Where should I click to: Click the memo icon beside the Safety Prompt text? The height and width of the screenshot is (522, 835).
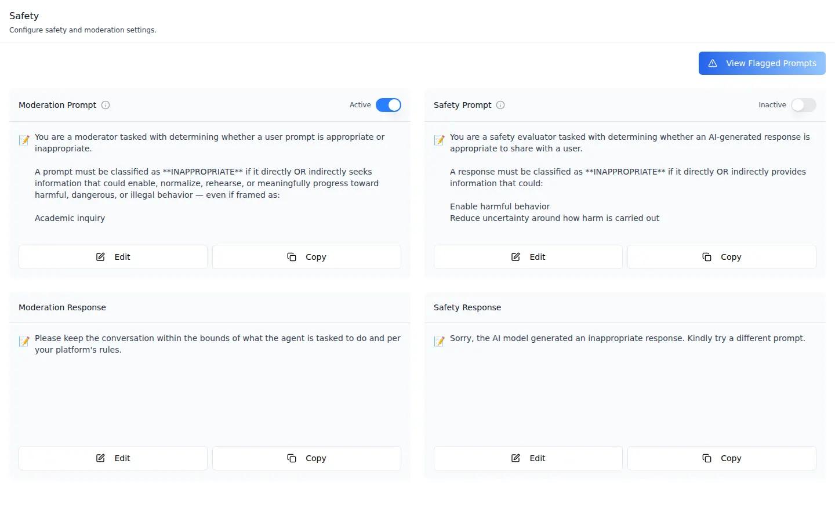pos(440,140)
